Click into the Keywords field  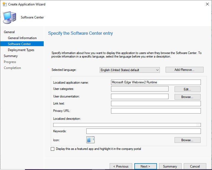tap(144, 131)
